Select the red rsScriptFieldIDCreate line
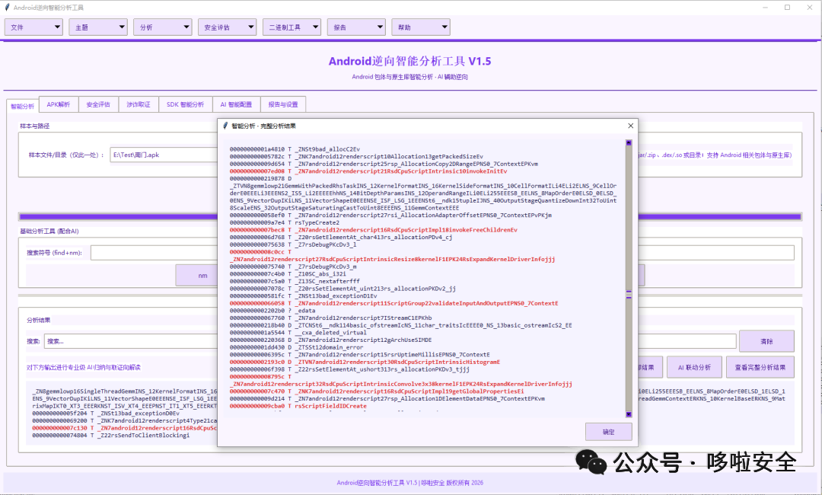This screenshot has height=495, width=822. click(298, 406)
